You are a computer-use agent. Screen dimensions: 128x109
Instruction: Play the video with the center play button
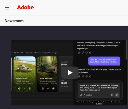70,73
